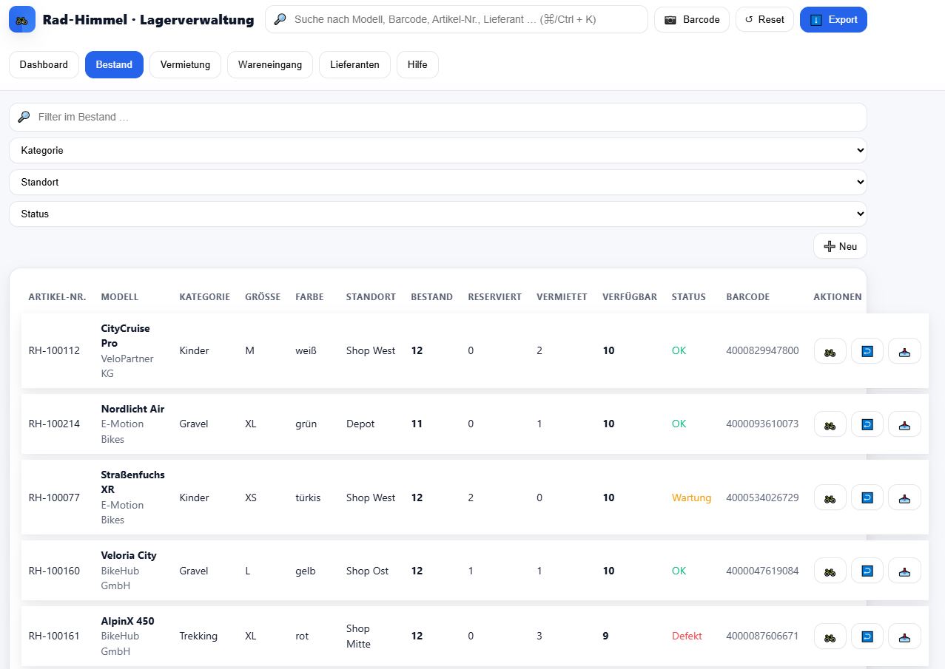Click the return arrow icon for Nordlicht Air
The height and width of the screenshot is (669, 945).
[x=867, y=424]
